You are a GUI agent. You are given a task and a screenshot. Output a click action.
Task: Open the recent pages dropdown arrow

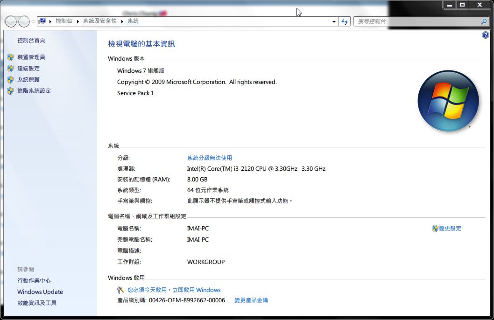click(x=34, y=22)
